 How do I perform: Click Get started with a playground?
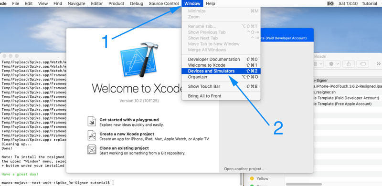point(129,120)
